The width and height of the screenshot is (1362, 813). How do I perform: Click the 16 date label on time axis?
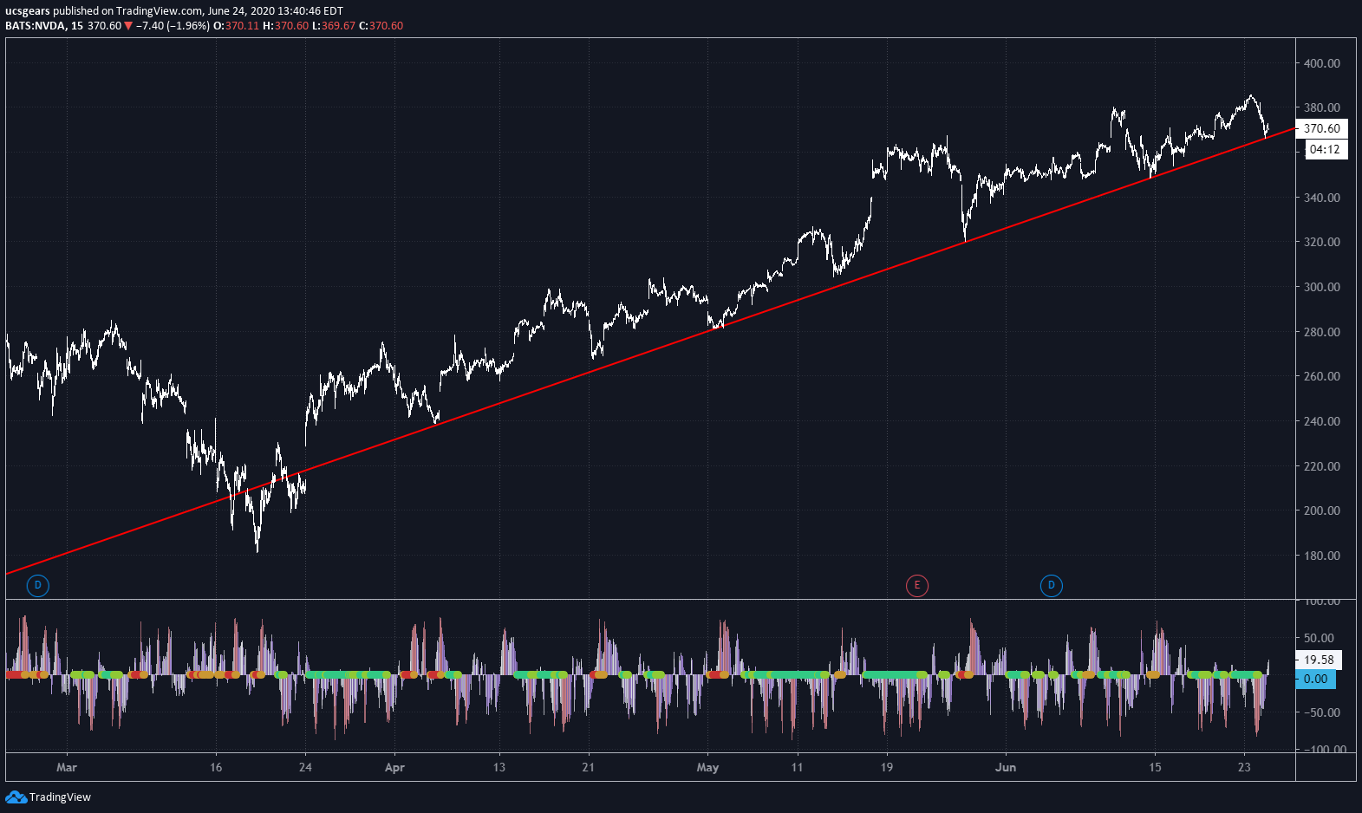point(216,767)
